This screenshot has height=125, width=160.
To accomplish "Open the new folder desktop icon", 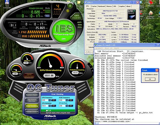I will (79, 3).
